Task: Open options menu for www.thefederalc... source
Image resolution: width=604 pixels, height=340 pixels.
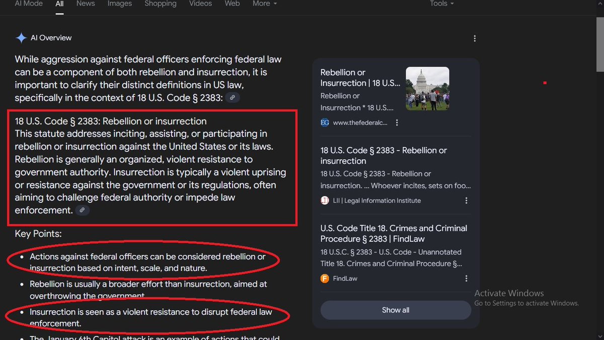Action: 397,122
